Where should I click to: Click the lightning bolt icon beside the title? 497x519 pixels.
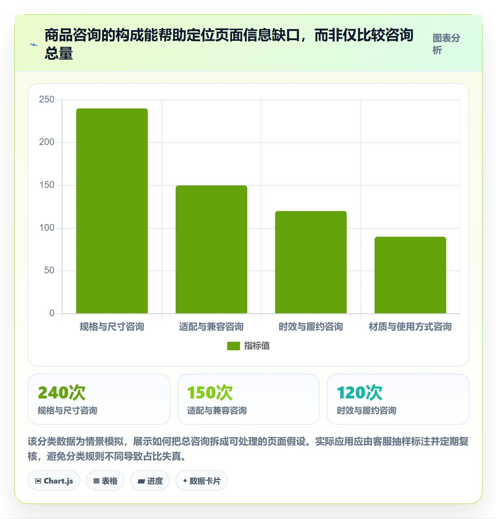coord(34,45)
